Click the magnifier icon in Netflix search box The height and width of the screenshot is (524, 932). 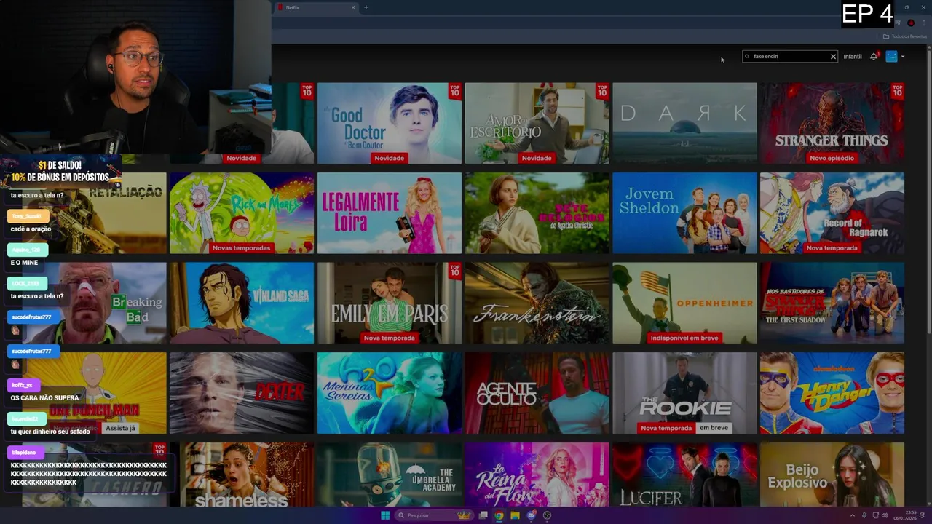click(x=748, y=56)
